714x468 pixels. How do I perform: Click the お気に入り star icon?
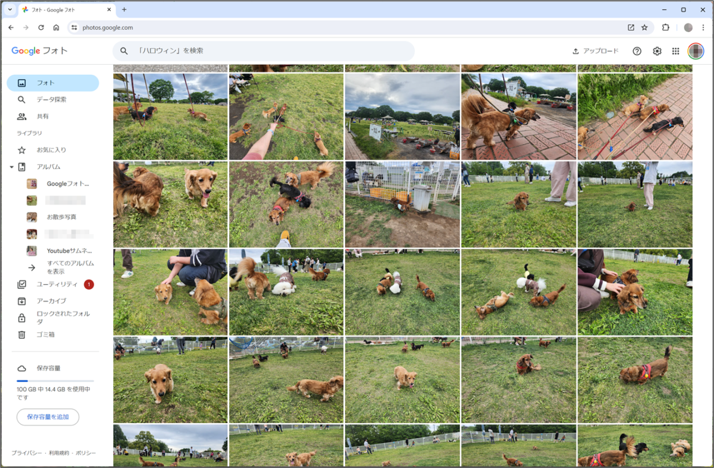pos(22,150)
